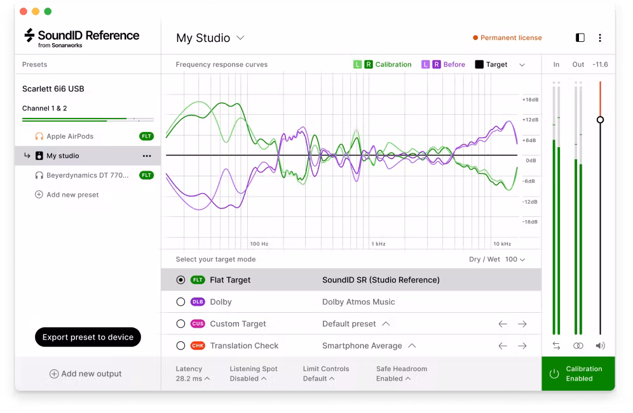Viewport: 633px width, 413px height.
Task: Click the Permanent license link
Action: tap(511, 38)
